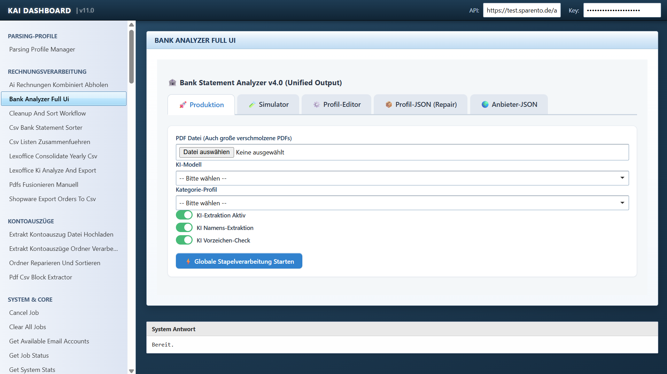Click the sidebar scrollbar thumb
The height and width of the screenshot is (374, 667).
[131, 54]
